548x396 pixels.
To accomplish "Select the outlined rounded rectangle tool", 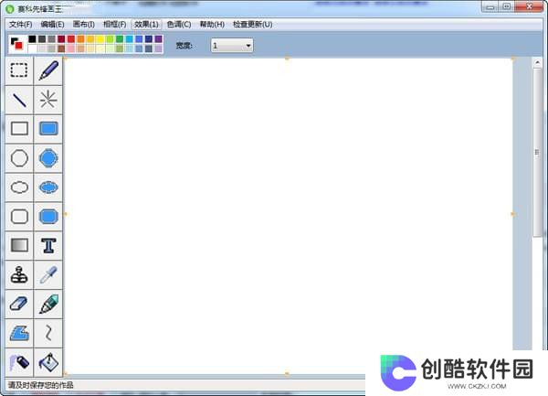I will tap(19, 217).
